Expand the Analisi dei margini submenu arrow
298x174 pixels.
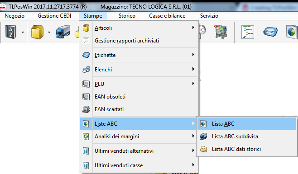(193, 136)
